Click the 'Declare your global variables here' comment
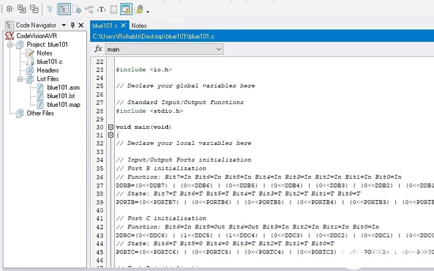Viewport: 434px width, 271px height. pyautogui.click(x=186, y=86)
